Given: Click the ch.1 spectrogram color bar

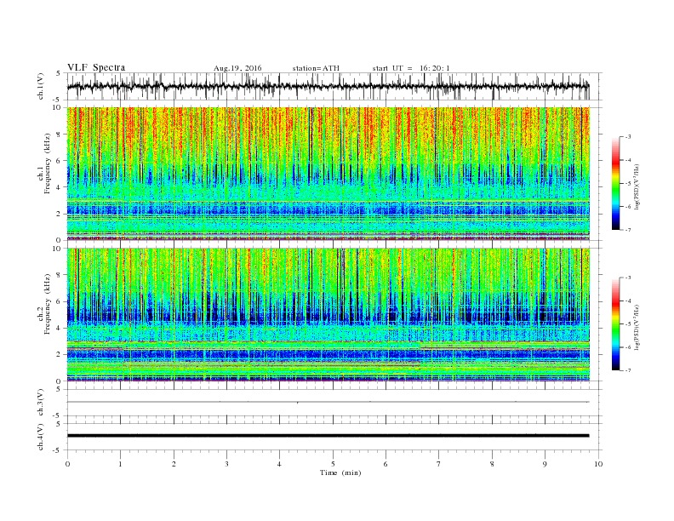Looking at the screenshot, I should click(615, 183).
